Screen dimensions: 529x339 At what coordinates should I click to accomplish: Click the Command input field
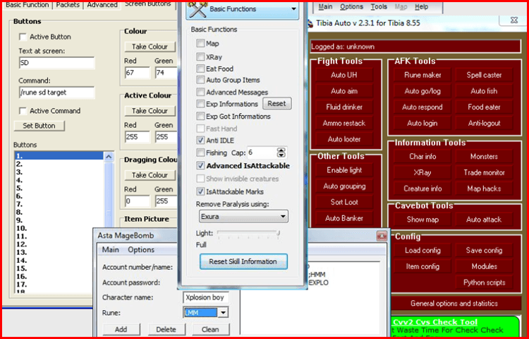pyautogui.click(x=56, y=93)
